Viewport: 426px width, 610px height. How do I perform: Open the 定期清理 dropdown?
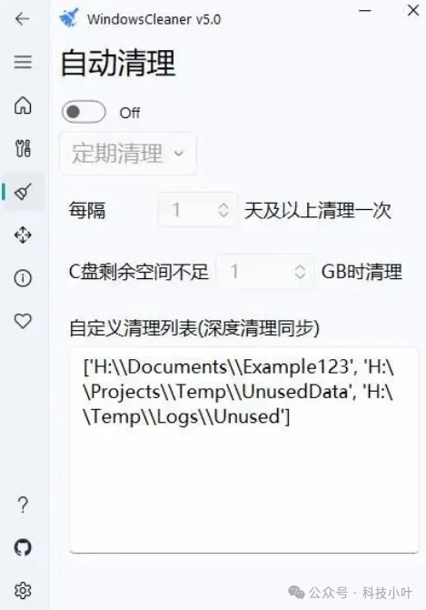point(128,154)
